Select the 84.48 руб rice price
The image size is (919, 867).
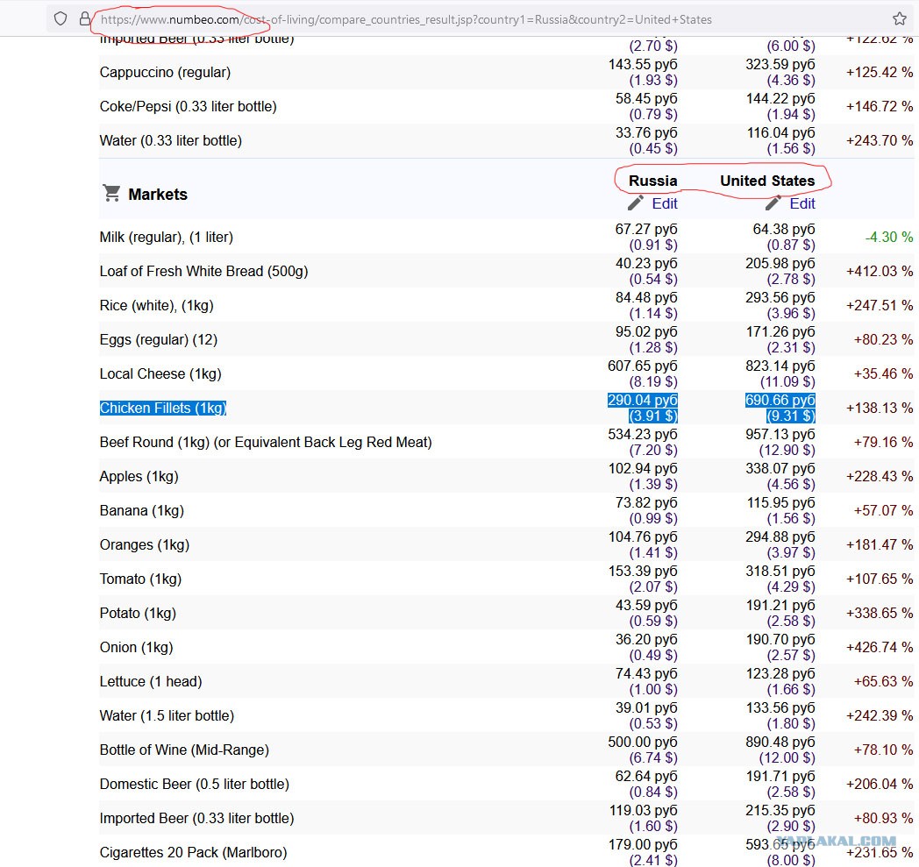[646, 297]
